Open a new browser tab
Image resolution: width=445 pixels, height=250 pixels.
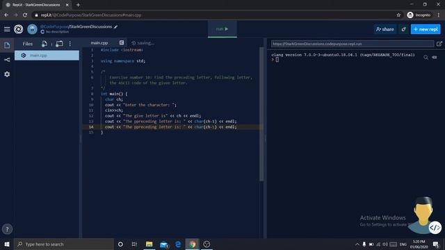click(78, 5)
